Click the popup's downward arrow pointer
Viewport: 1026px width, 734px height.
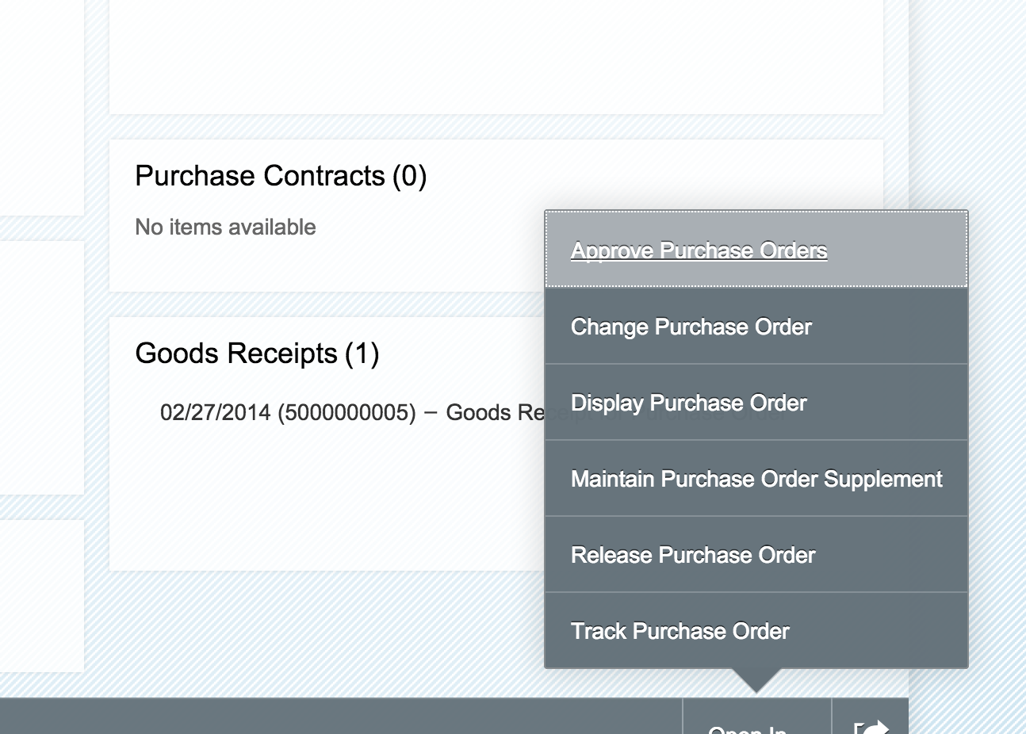click(756, 680)
